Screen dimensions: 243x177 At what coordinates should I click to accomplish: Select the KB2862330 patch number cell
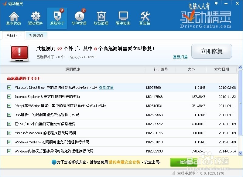[x=154, y=151]
